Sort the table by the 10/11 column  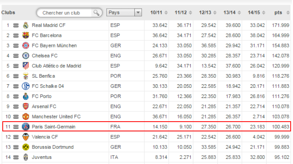pyautogui.click(x=159, y=13)
